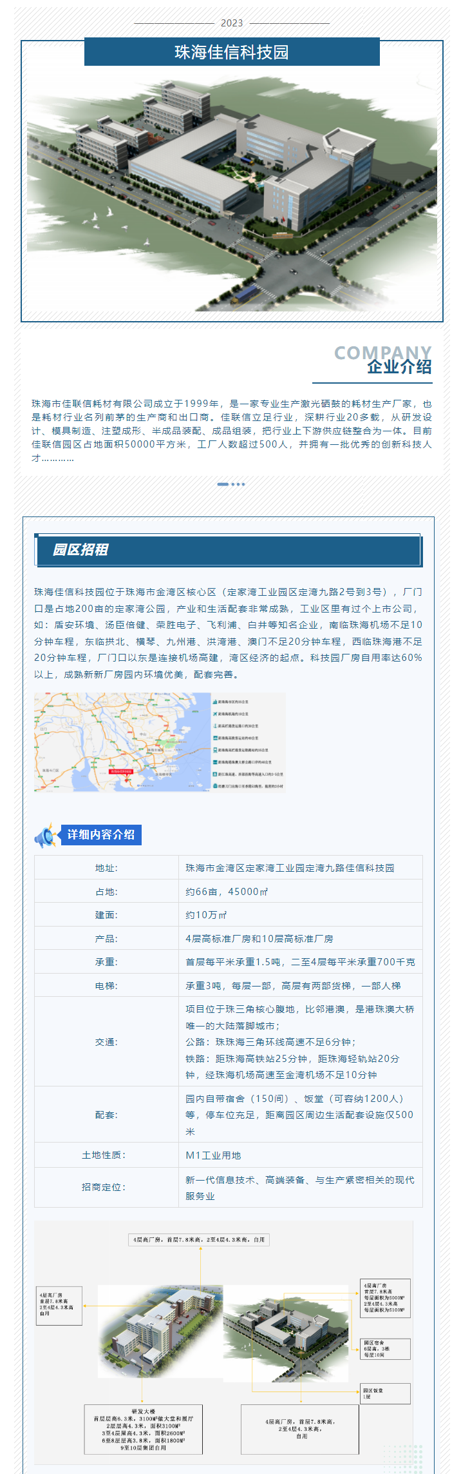Screen dimensions: 461x1474
Task: Click the 占地: label cell
Action: (x=106, y=892)
